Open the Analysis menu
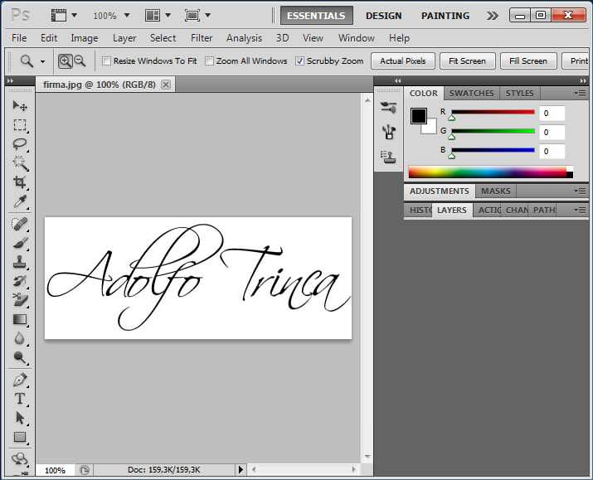Image resolution: width=593 pixels, height=480 pixels. (244, 38)
